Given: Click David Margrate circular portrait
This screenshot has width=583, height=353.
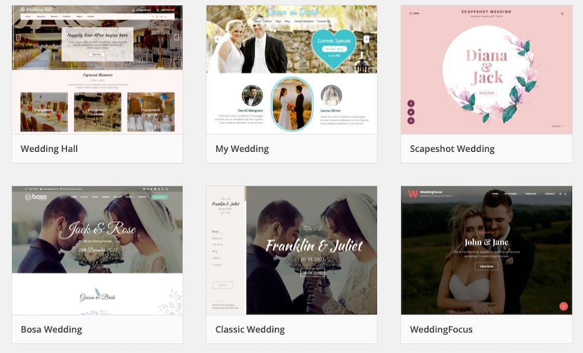Looking at the screenshot, I should (x=252, y=96).
